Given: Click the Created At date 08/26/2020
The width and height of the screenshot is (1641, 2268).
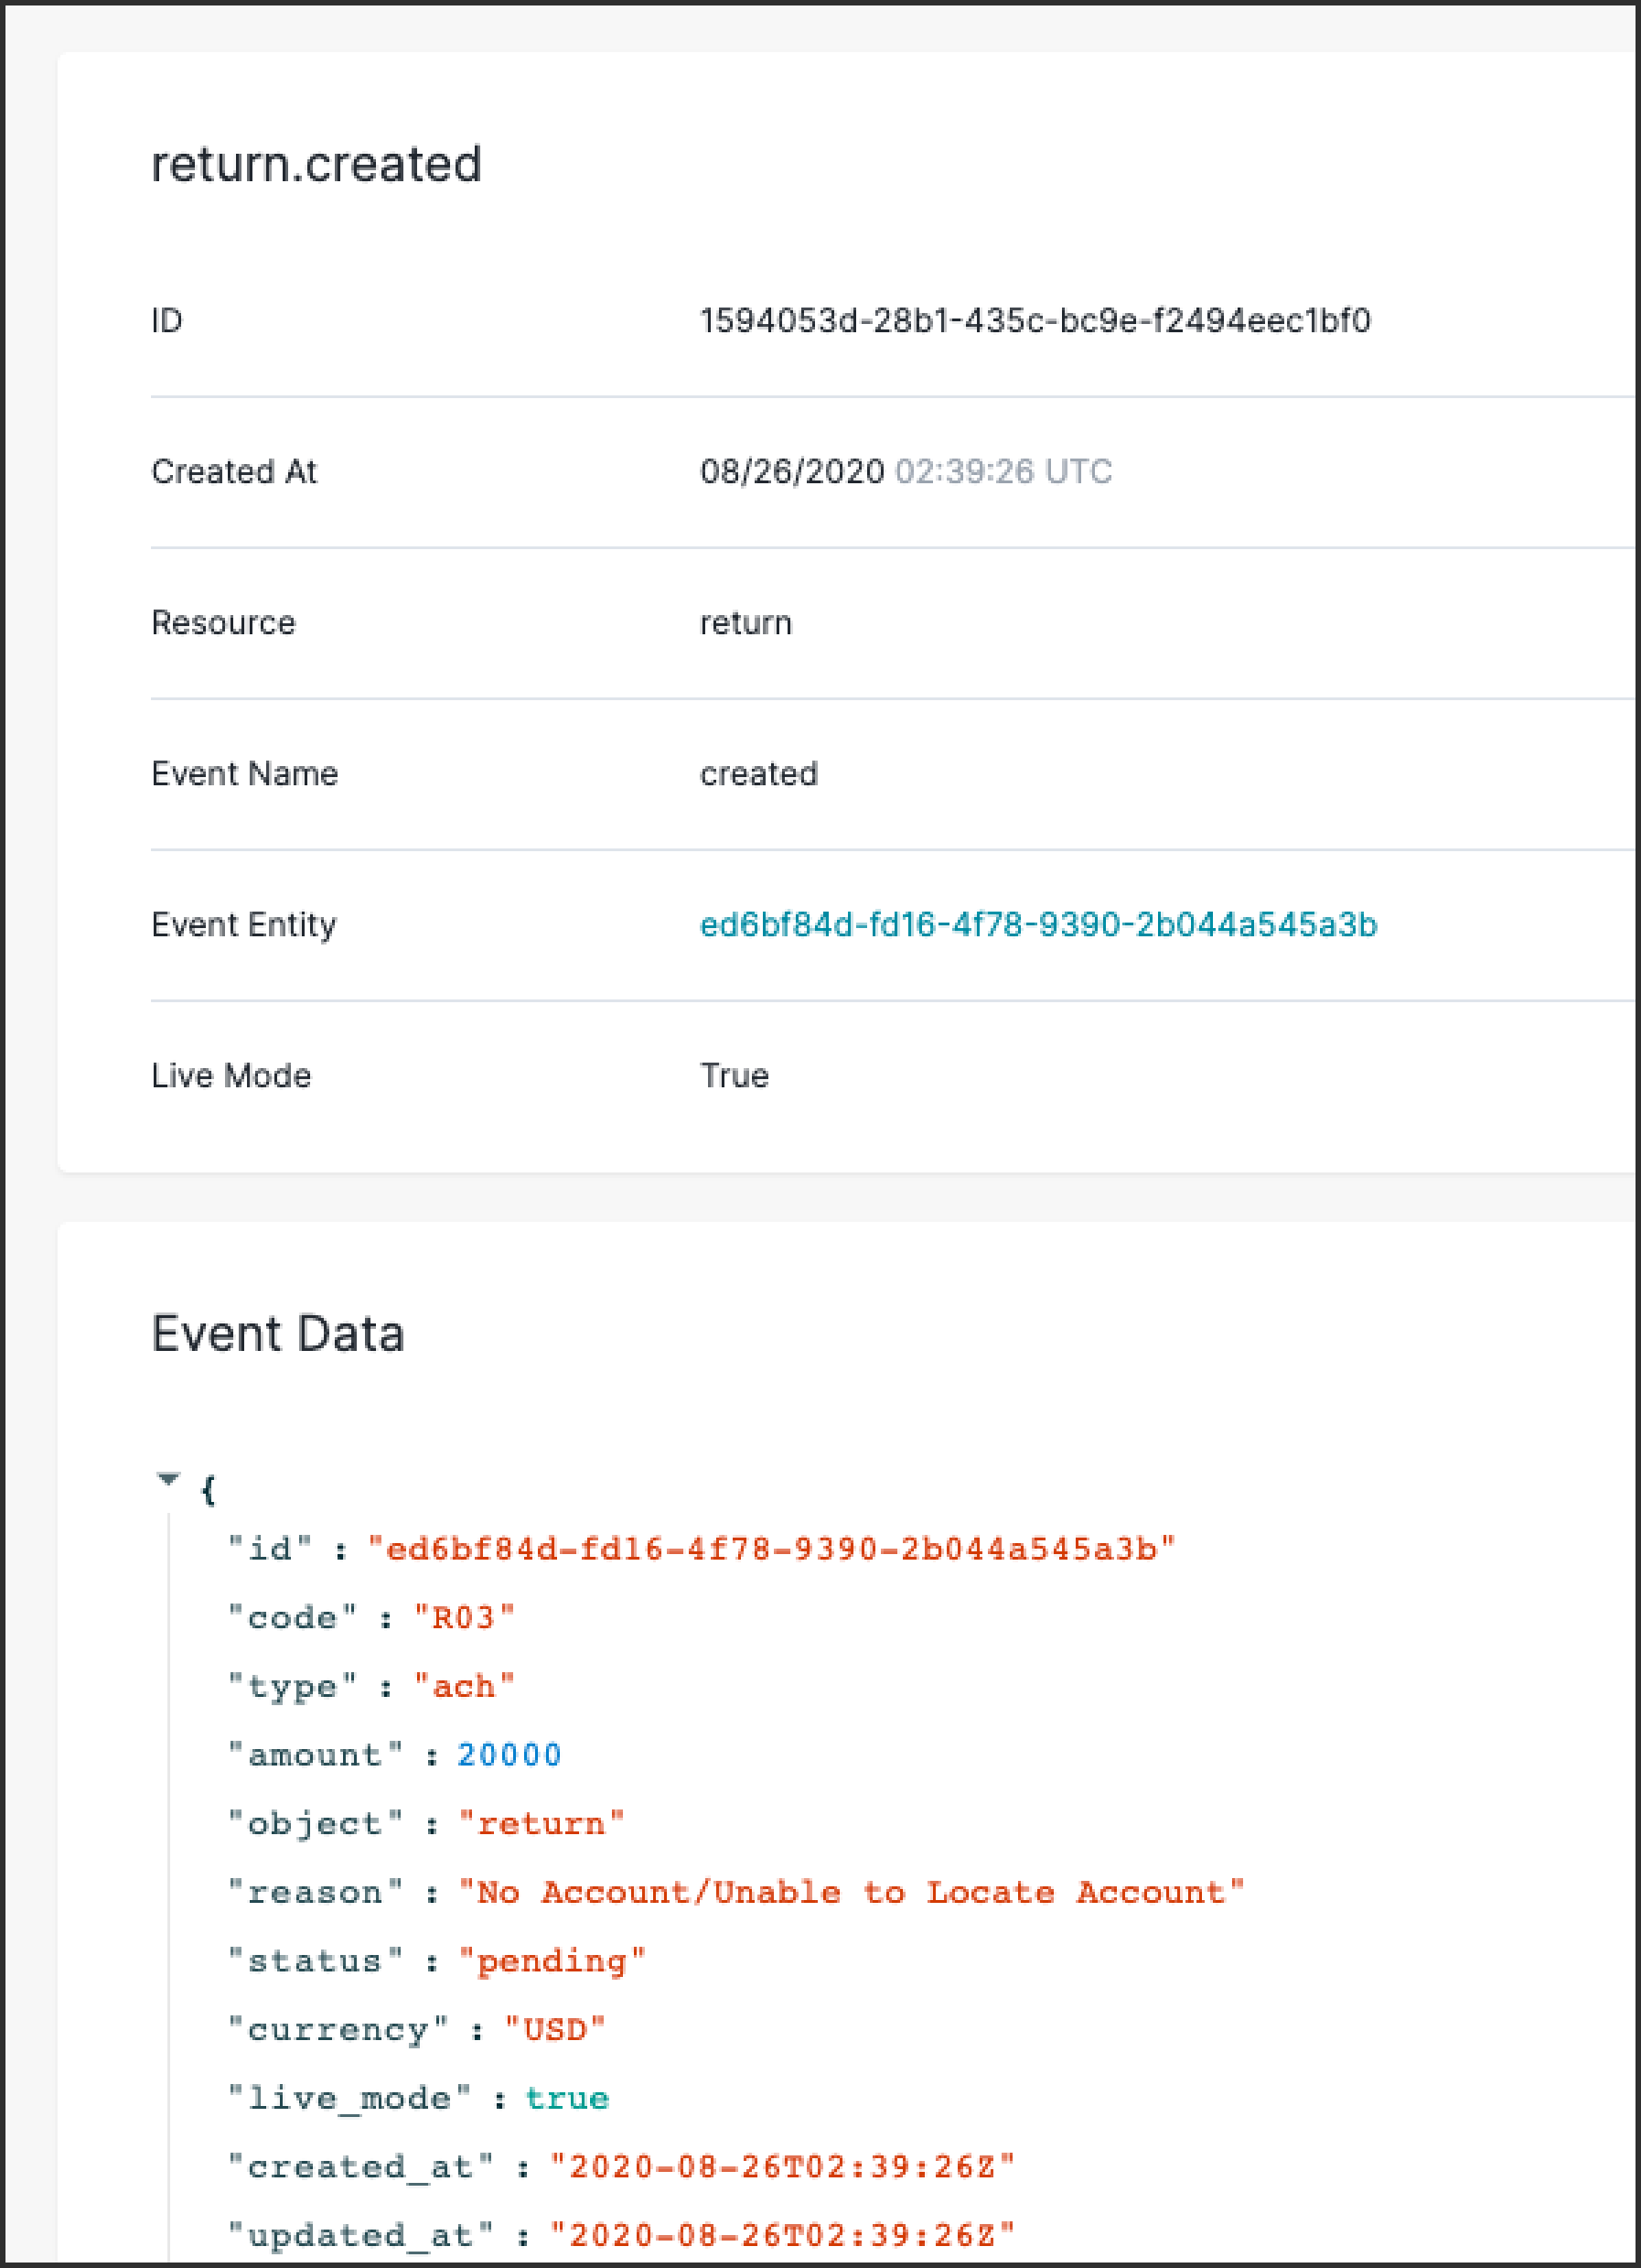Looking at the screenshot, I should pos(791,471).
